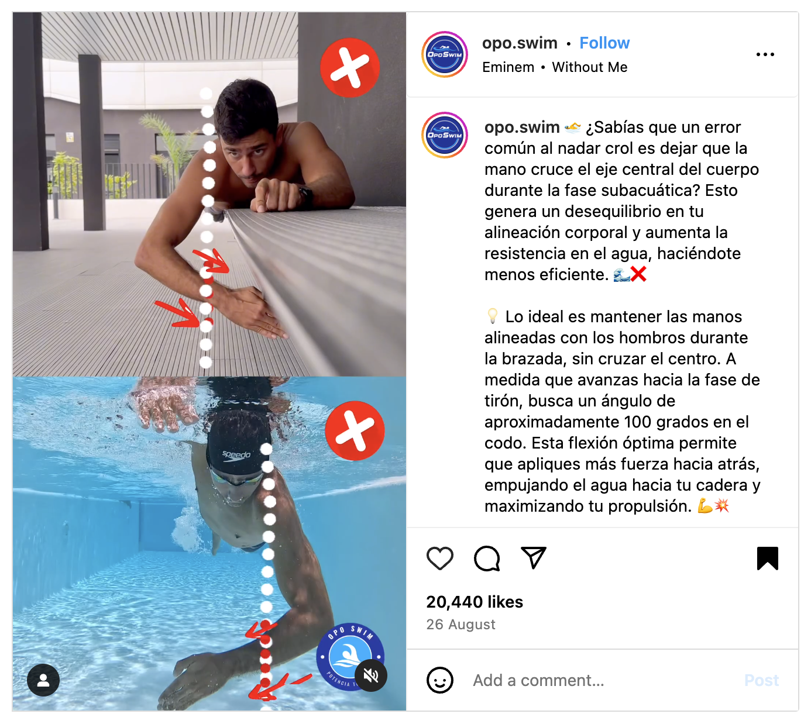Screen dimensions: 811x724
Task: Click the OPO SWIM logo watermark
Action: (x=350, y=657)
